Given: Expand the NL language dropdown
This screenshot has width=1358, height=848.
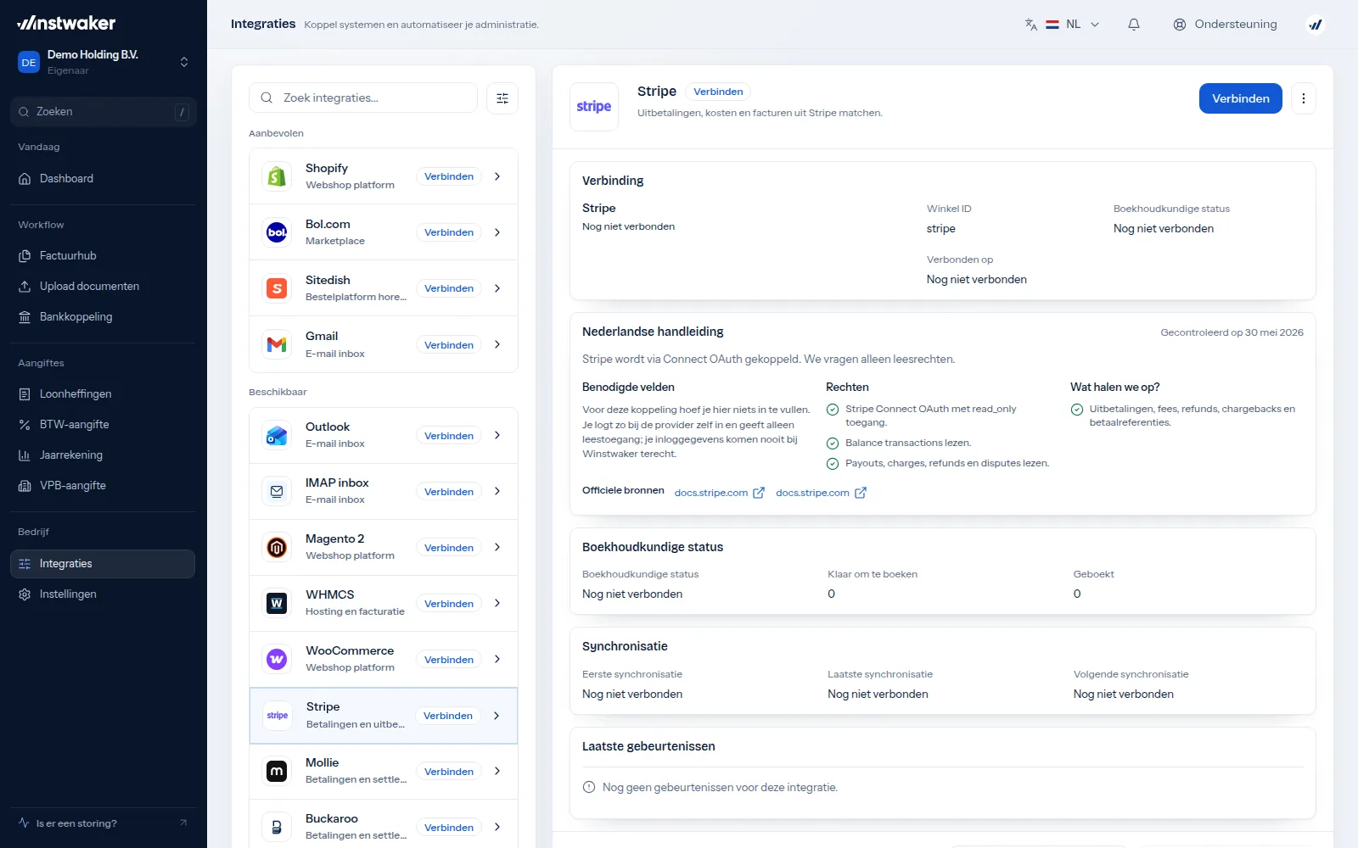Looking at the screenshot, I should pos(1072,25).
